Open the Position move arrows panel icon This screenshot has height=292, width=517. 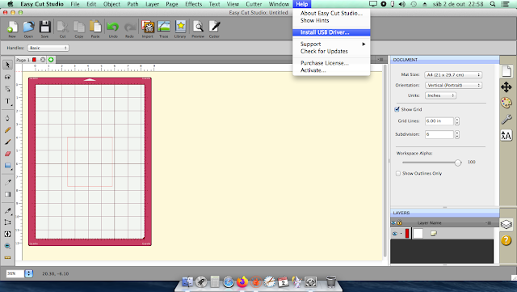[x=506, y=87]
